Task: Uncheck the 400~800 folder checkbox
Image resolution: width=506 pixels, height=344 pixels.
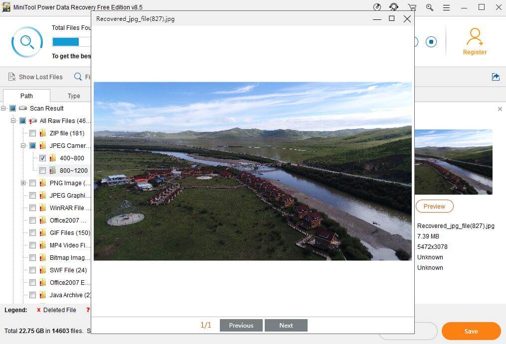Action: click(x=42, y=158)
